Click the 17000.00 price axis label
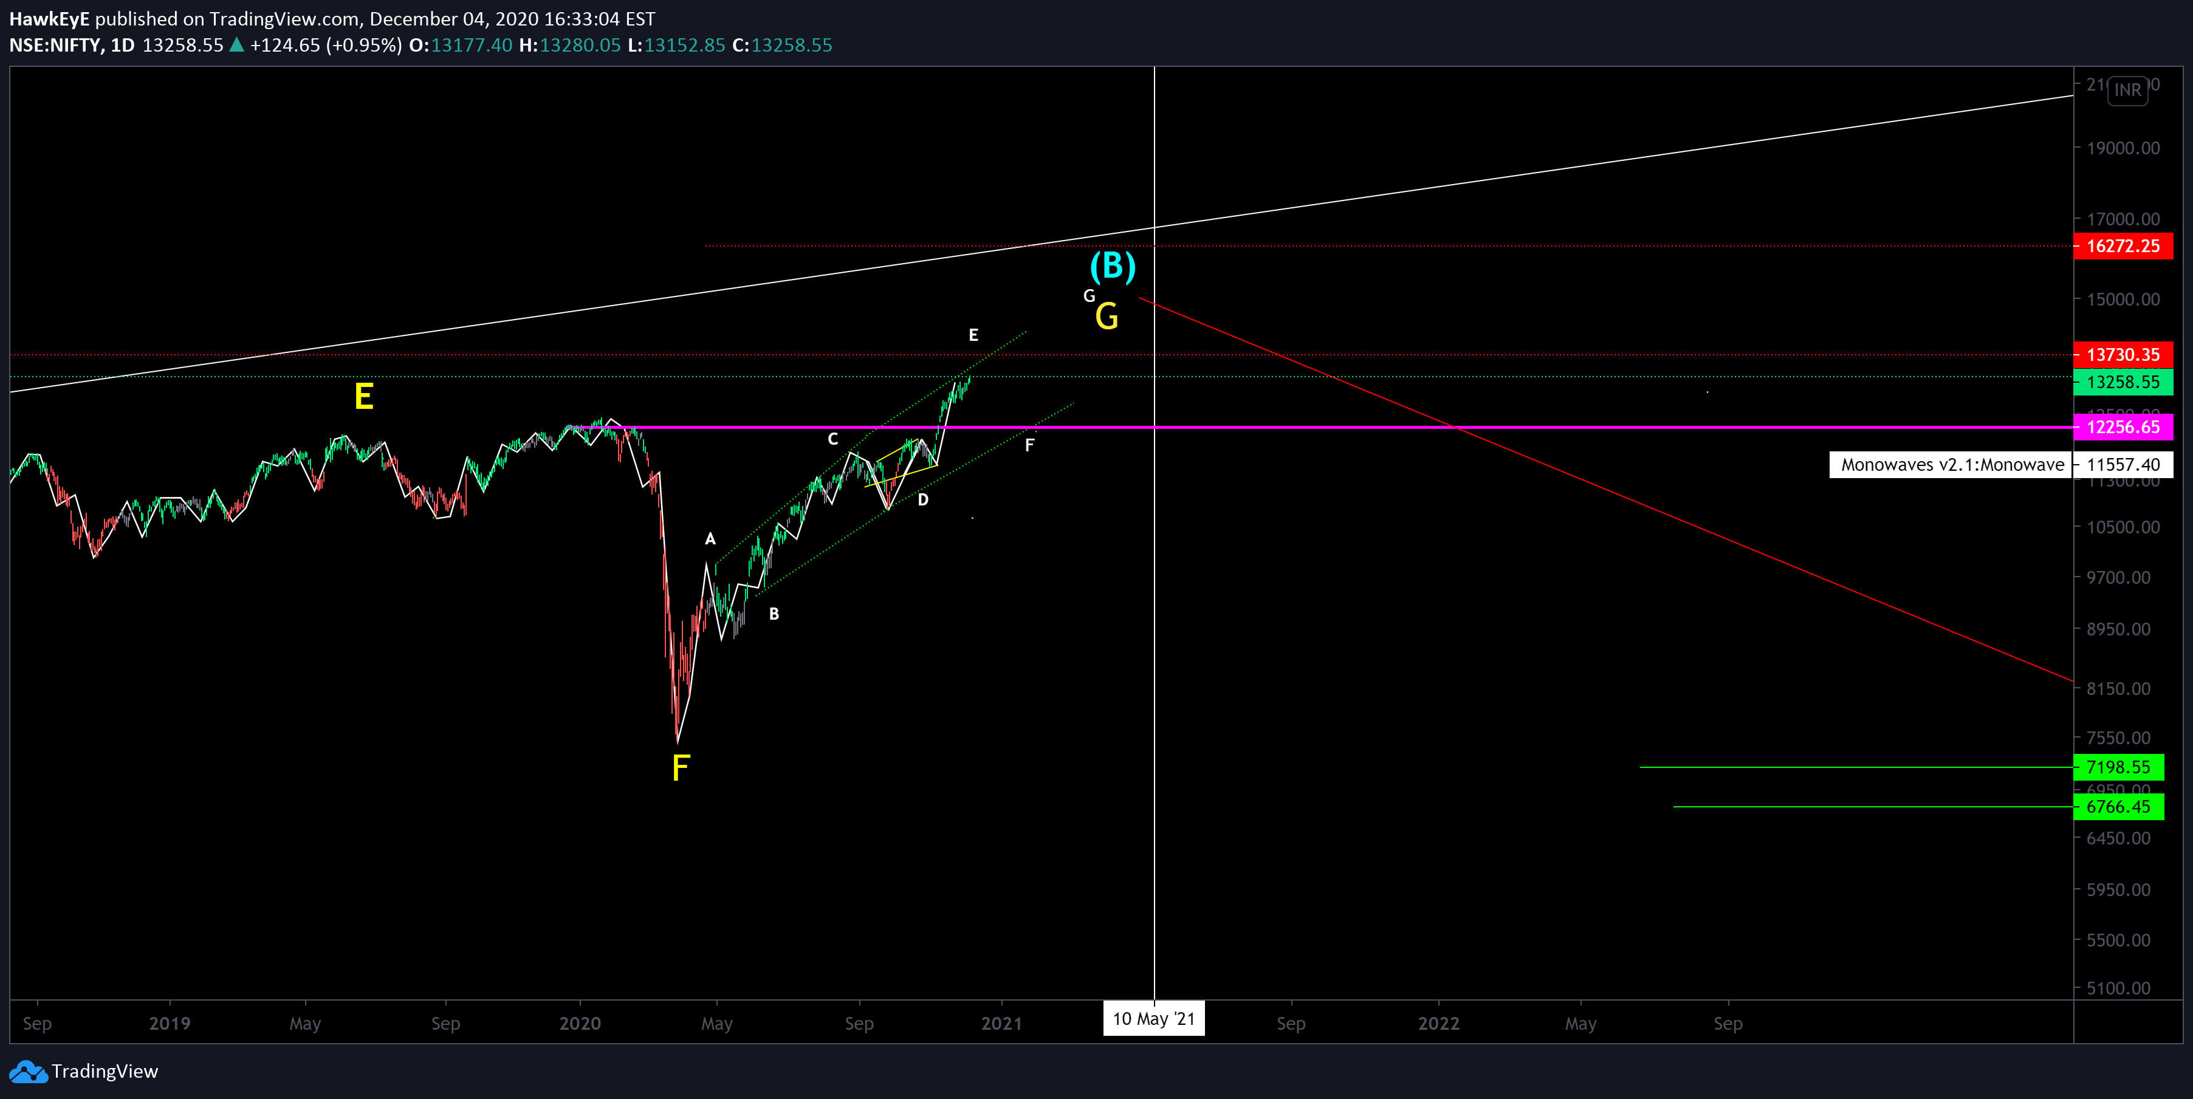This screenshot has height=1099, width=2193. pos(2123,220)
